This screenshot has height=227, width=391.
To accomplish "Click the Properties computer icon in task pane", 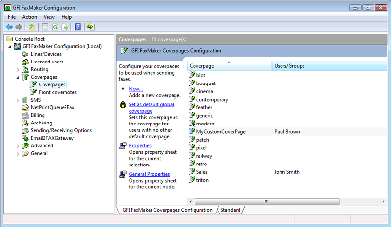I will 123,146.
